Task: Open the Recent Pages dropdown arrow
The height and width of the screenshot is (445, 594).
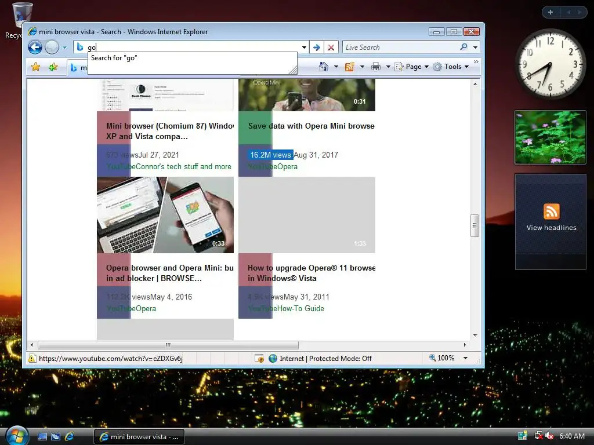Action: click(64, 48)
